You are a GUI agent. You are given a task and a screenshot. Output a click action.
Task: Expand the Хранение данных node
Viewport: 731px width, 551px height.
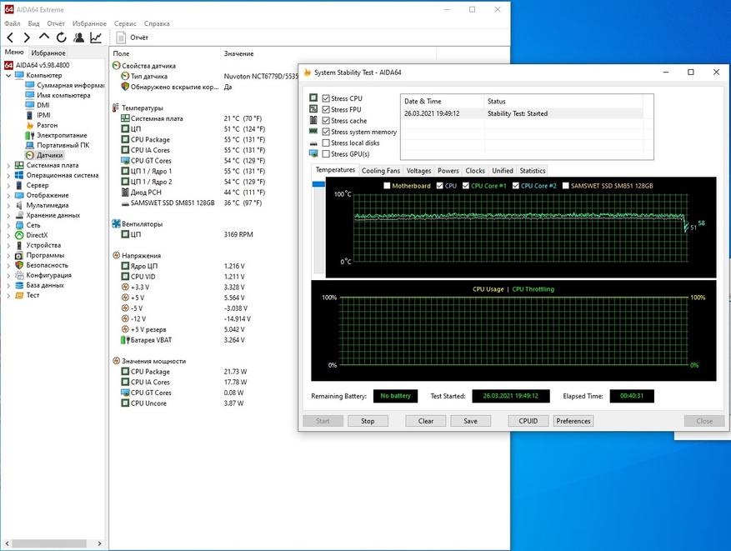pos(8,215)
